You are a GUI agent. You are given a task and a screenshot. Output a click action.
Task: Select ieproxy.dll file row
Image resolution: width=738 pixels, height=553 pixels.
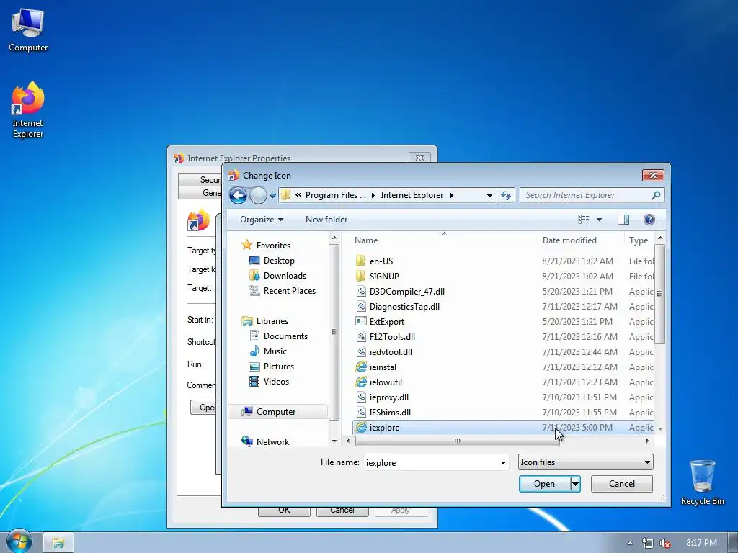pyautogui.click(x=504, y=397)
